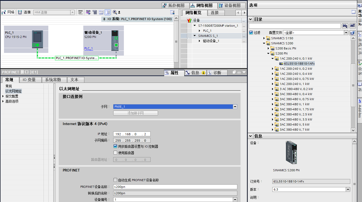362x202 pixels.
Task: Click the PLC_1 CPU device icon
Action: pos(37,39)
